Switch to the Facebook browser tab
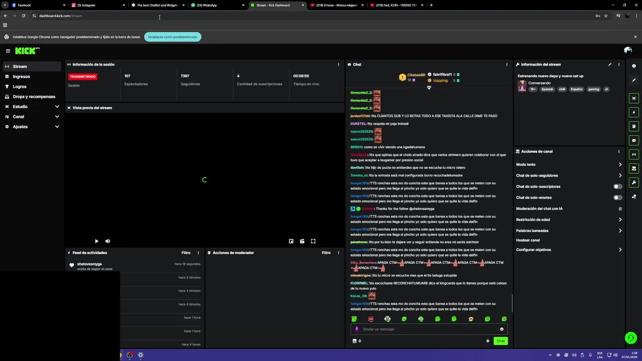642x361 pixels. pyautogui.click(x=38, y=5)
